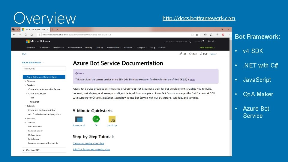Expand the Overview tree node
The width and height of the screenshot is (288, 162).
coord(25,81)
